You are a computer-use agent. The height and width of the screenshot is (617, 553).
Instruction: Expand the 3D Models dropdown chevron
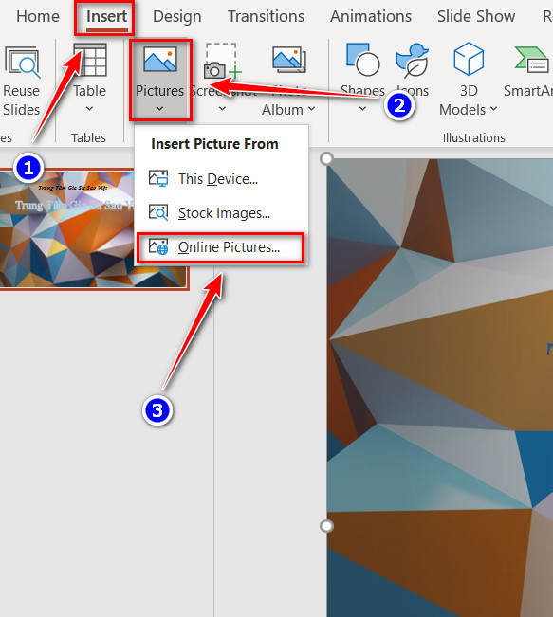(x=493, y=109)
